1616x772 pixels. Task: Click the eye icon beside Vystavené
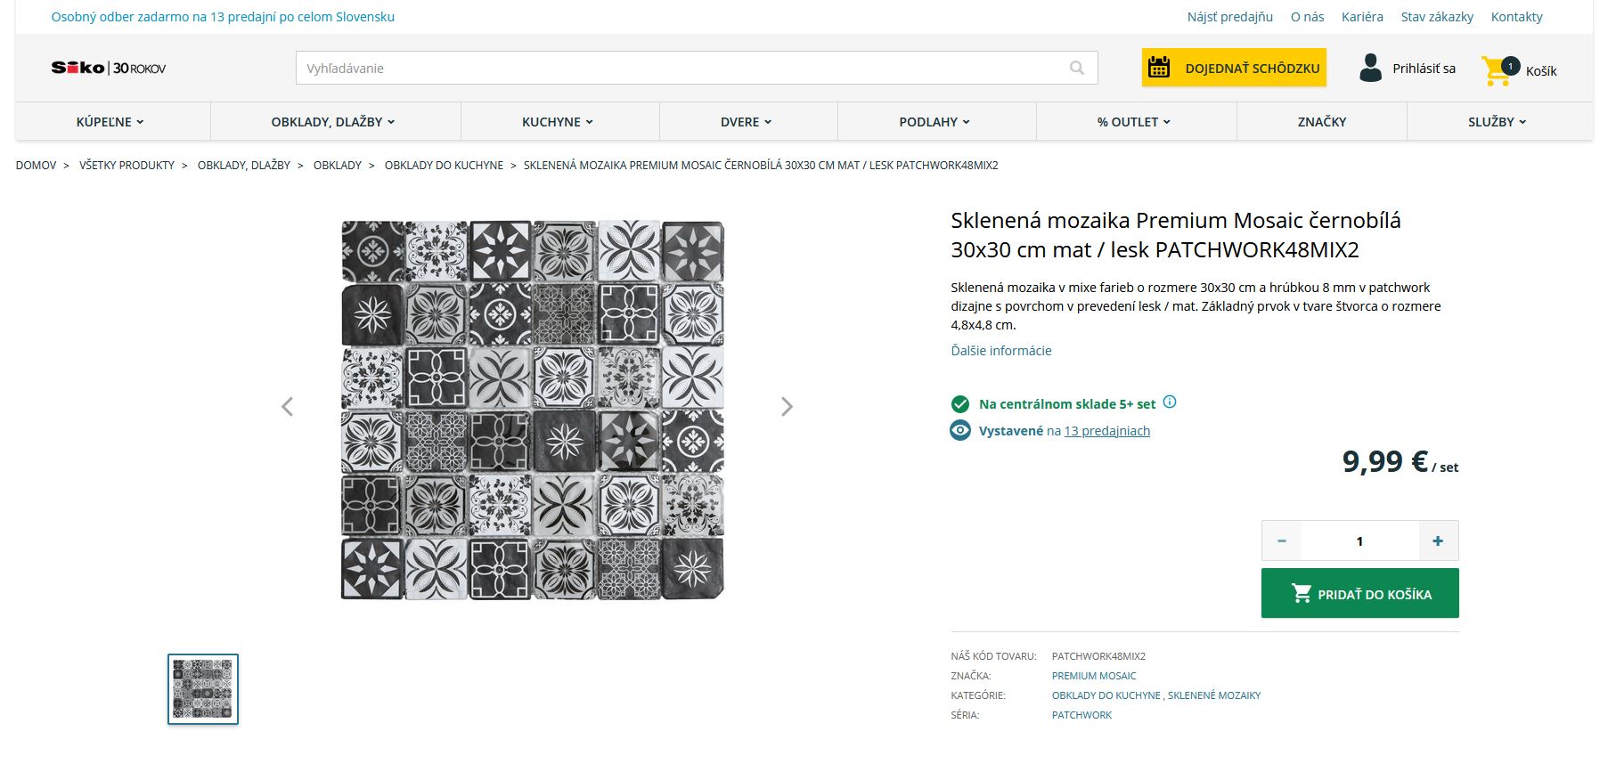[x=960, y=431]
